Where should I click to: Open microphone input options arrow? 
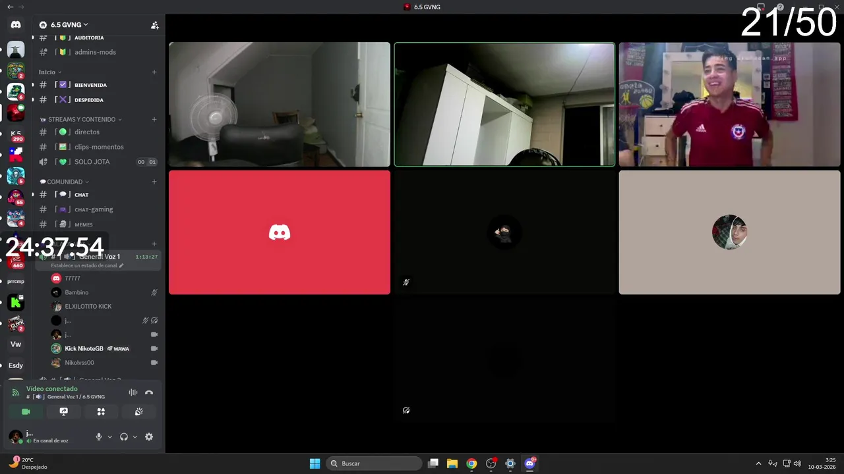(109, 436)
